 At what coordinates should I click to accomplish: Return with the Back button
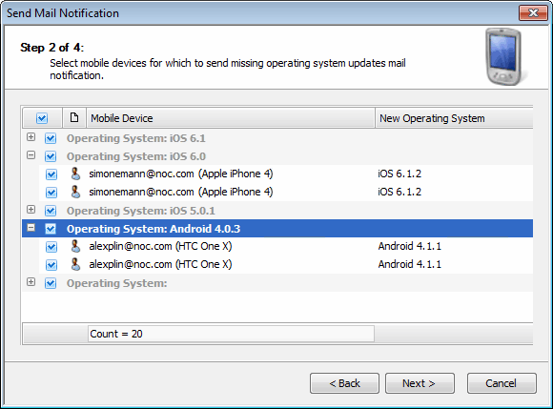tap(344, 383)
